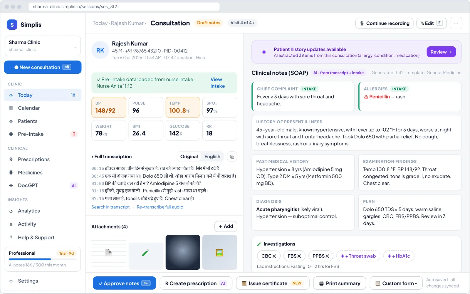Approve the clinical notes

(x=124, y=283)
